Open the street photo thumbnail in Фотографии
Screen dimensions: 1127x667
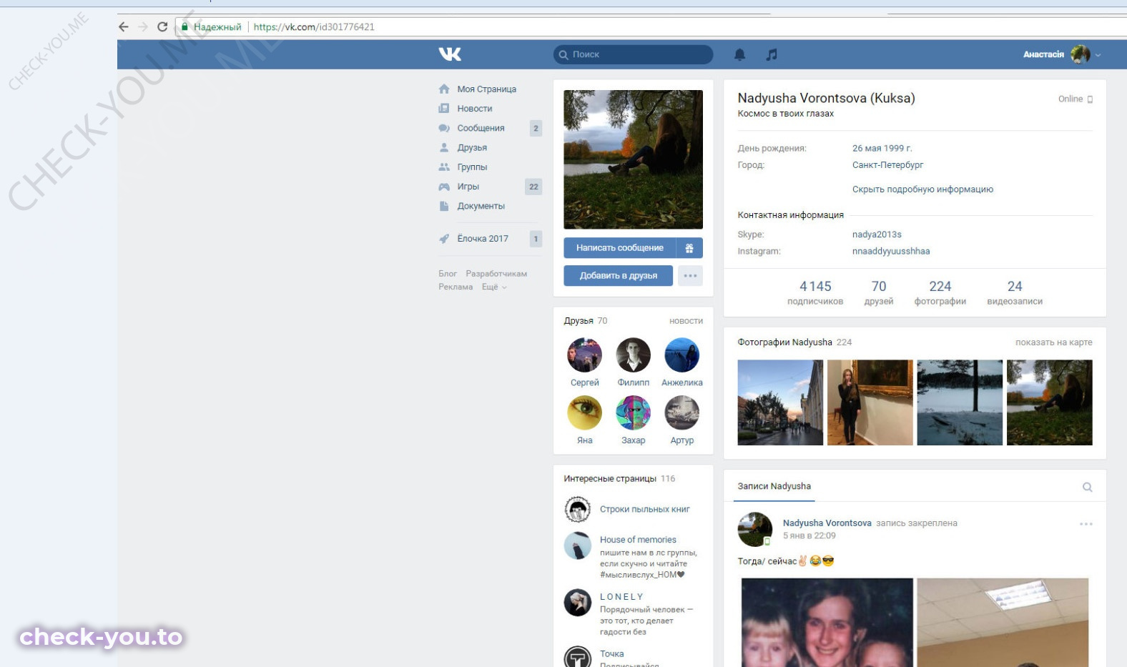click(x=780, y=402)
